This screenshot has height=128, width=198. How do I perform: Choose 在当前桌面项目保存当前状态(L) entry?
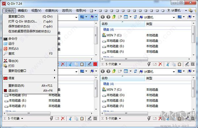point(30,31)
